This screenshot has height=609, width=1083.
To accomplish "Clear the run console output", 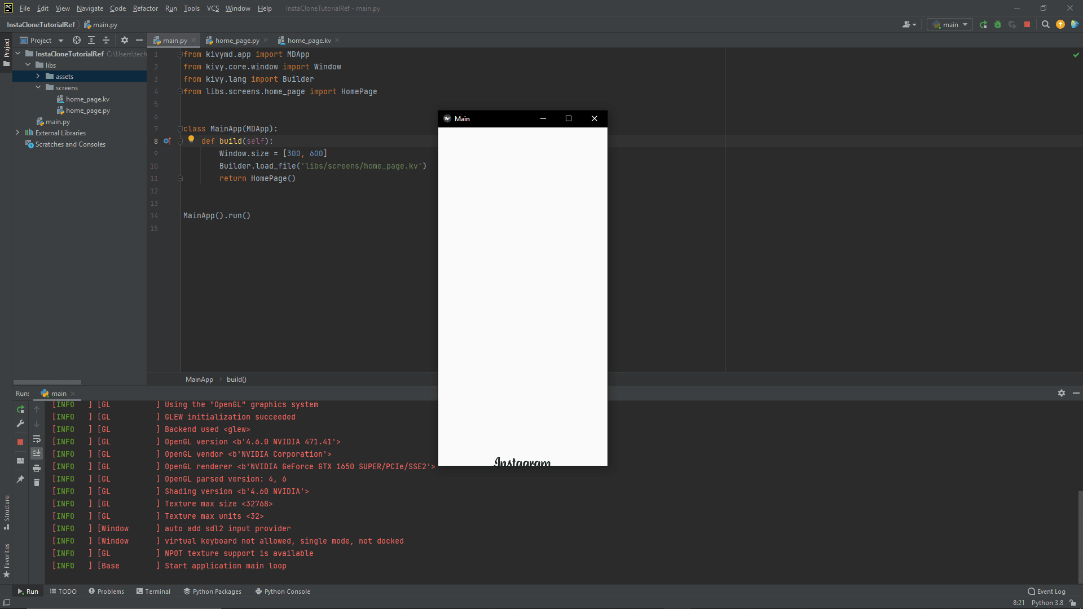I will pos(37,483).
